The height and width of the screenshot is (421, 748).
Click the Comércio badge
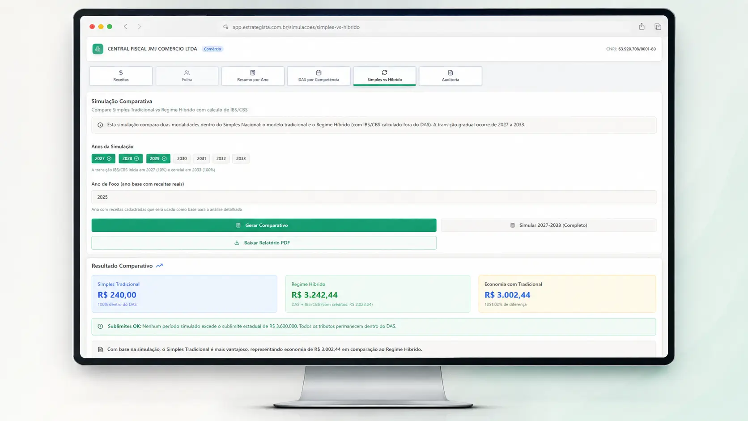(x=212, y=49)
